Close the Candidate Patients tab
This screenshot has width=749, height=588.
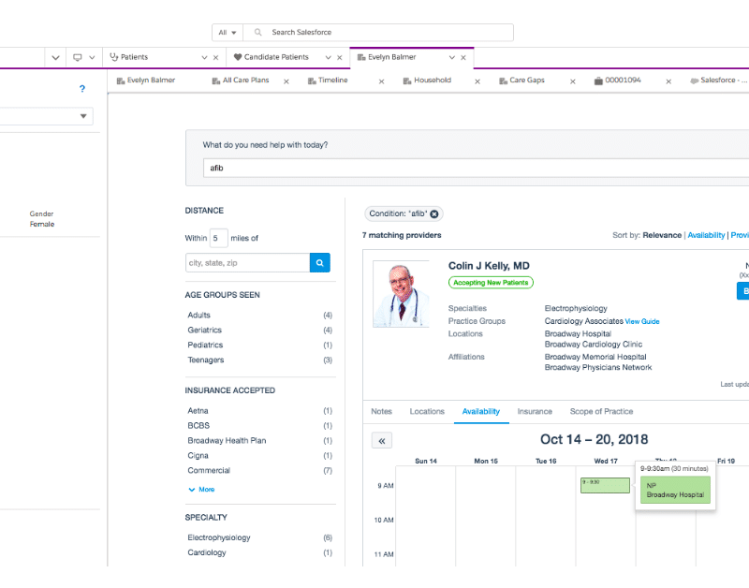tap(341, 57)
